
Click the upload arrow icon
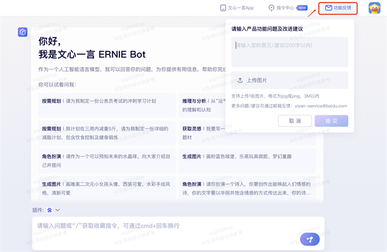(x=240, y=81)
